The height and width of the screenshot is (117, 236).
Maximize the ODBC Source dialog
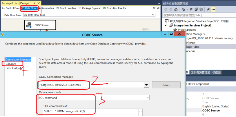click(171, 34)
